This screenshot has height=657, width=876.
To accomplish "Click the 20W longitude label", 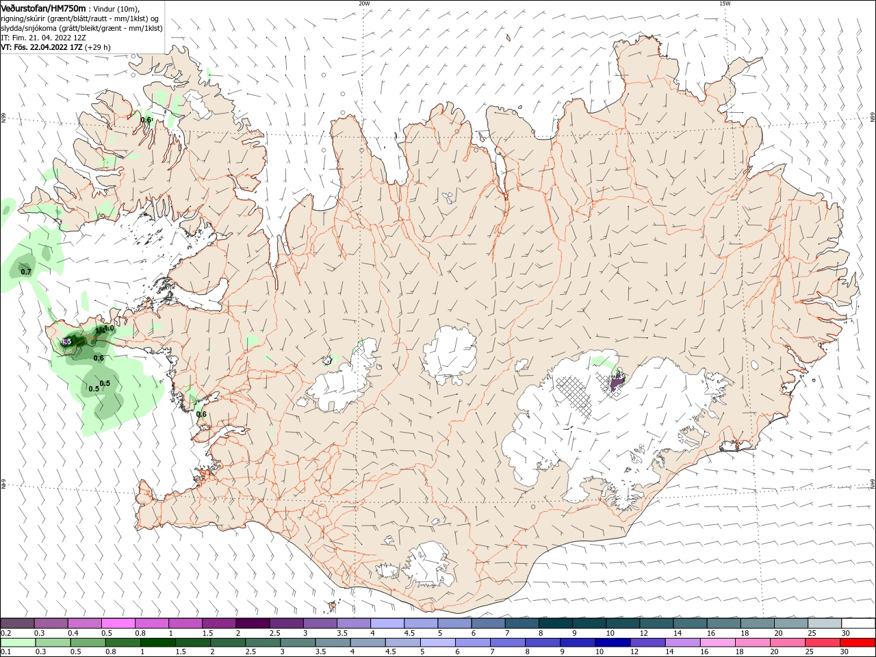I will coord(364,3).
